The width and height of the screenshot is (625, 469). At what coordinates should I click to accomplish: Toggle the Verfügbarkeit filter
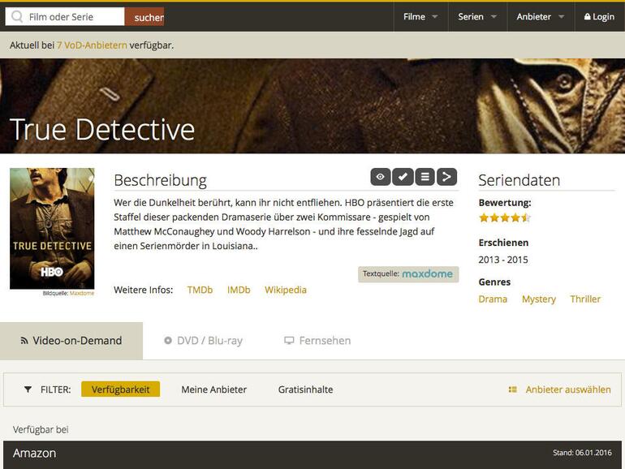[120, 389]
